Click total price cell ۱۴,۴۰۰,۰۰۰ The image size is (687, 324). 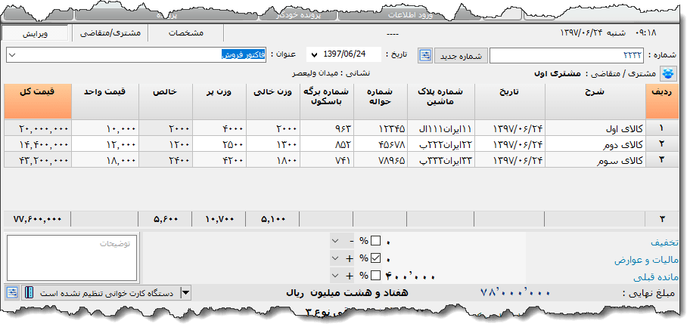pyautogui.click(x=37, y=143)
